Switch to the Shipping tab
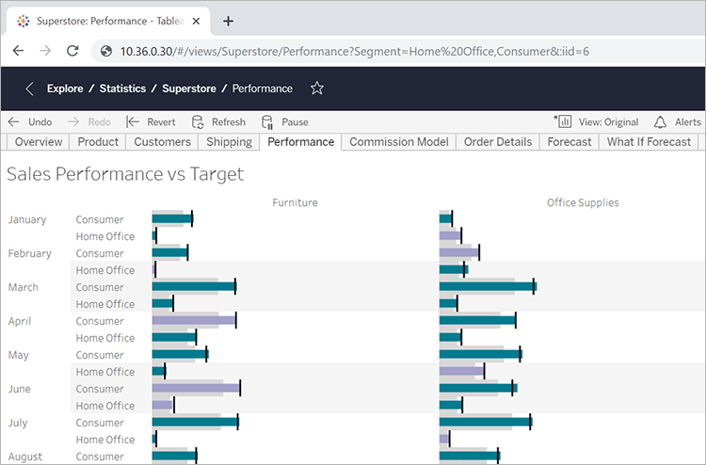 229,142
